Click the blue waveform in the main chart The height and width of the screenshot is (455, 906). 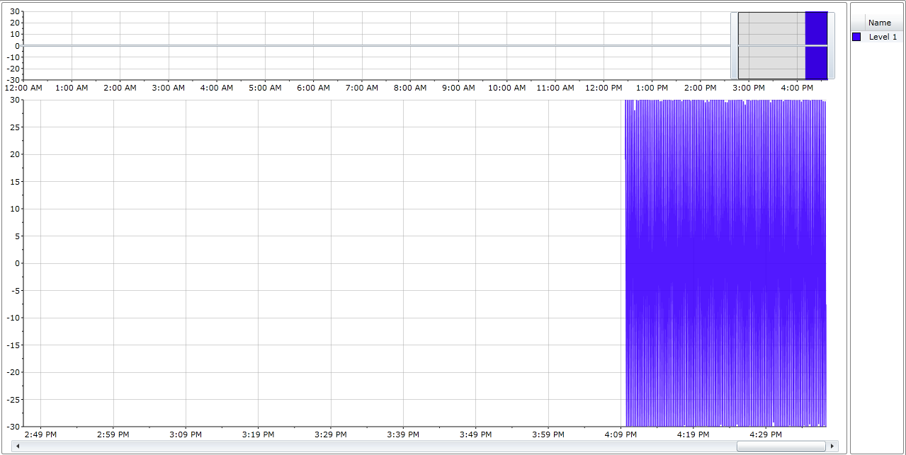pos(723,262)
